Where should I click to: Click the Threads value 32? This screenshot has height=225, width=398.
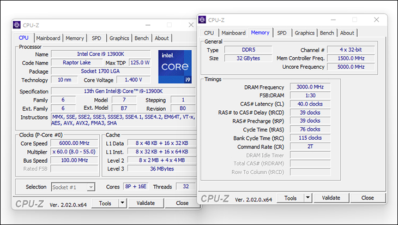[x=186, y=186]
